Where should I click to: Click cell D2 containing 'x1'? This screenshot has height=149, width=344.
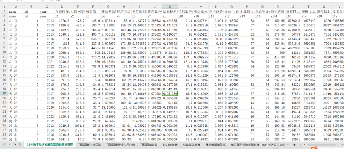click(x=62, y=16)
